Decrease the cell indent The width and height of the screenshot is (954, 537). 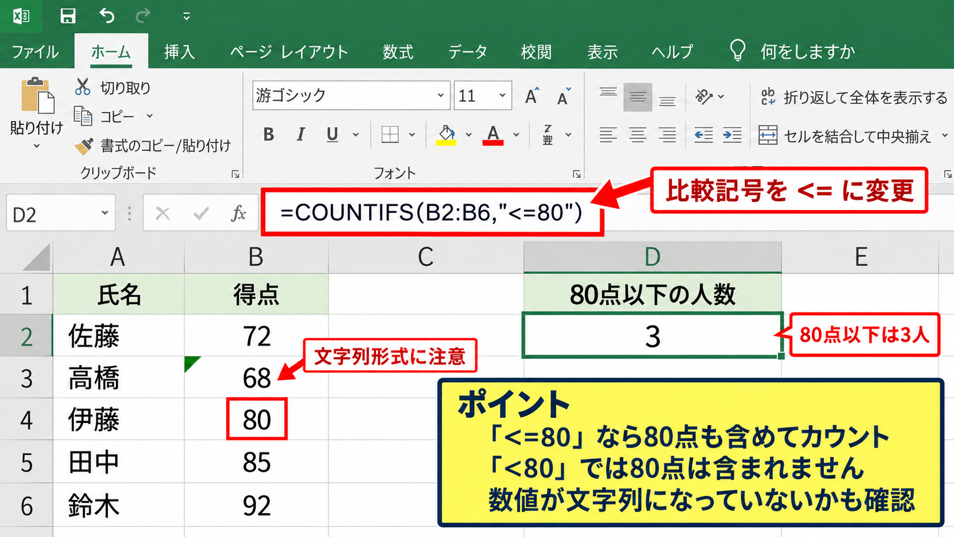[703, 135]
